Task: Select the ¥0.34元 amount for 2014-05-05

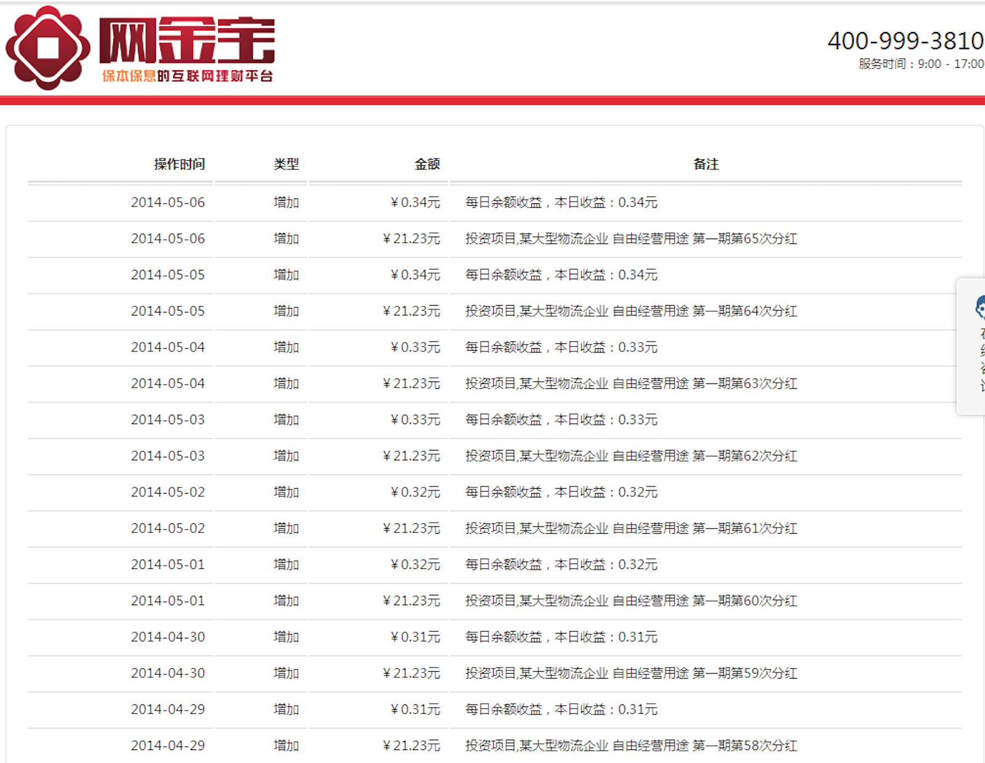Action: (x=415, y=275)
